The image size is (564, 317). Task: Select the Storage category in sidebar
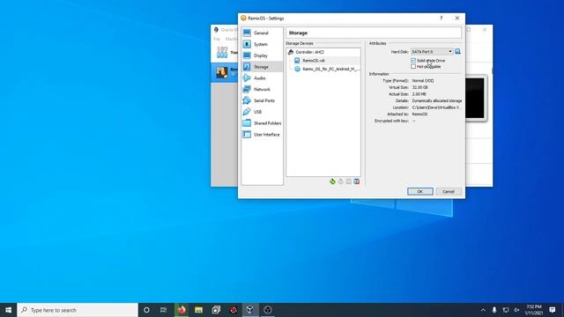tap(262, 67)
